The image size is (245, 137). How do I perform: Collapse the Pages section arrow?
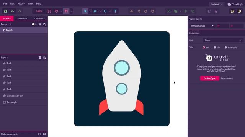[10, 24]
